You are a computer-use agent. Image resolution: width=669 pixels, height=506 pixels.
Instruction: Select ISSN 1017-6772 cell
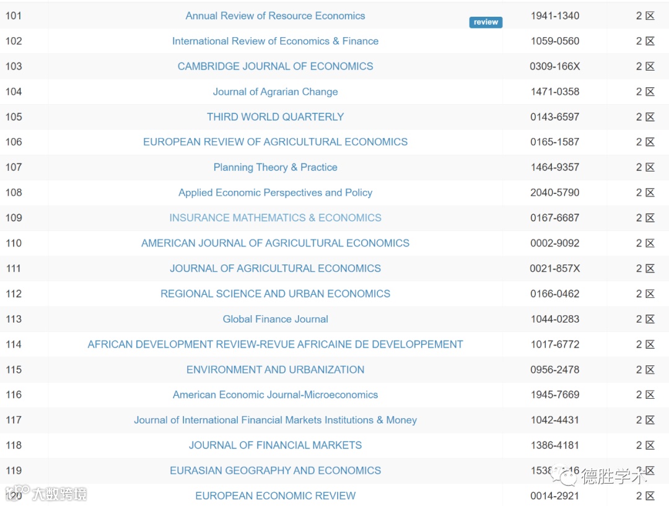tap(554, 344)
